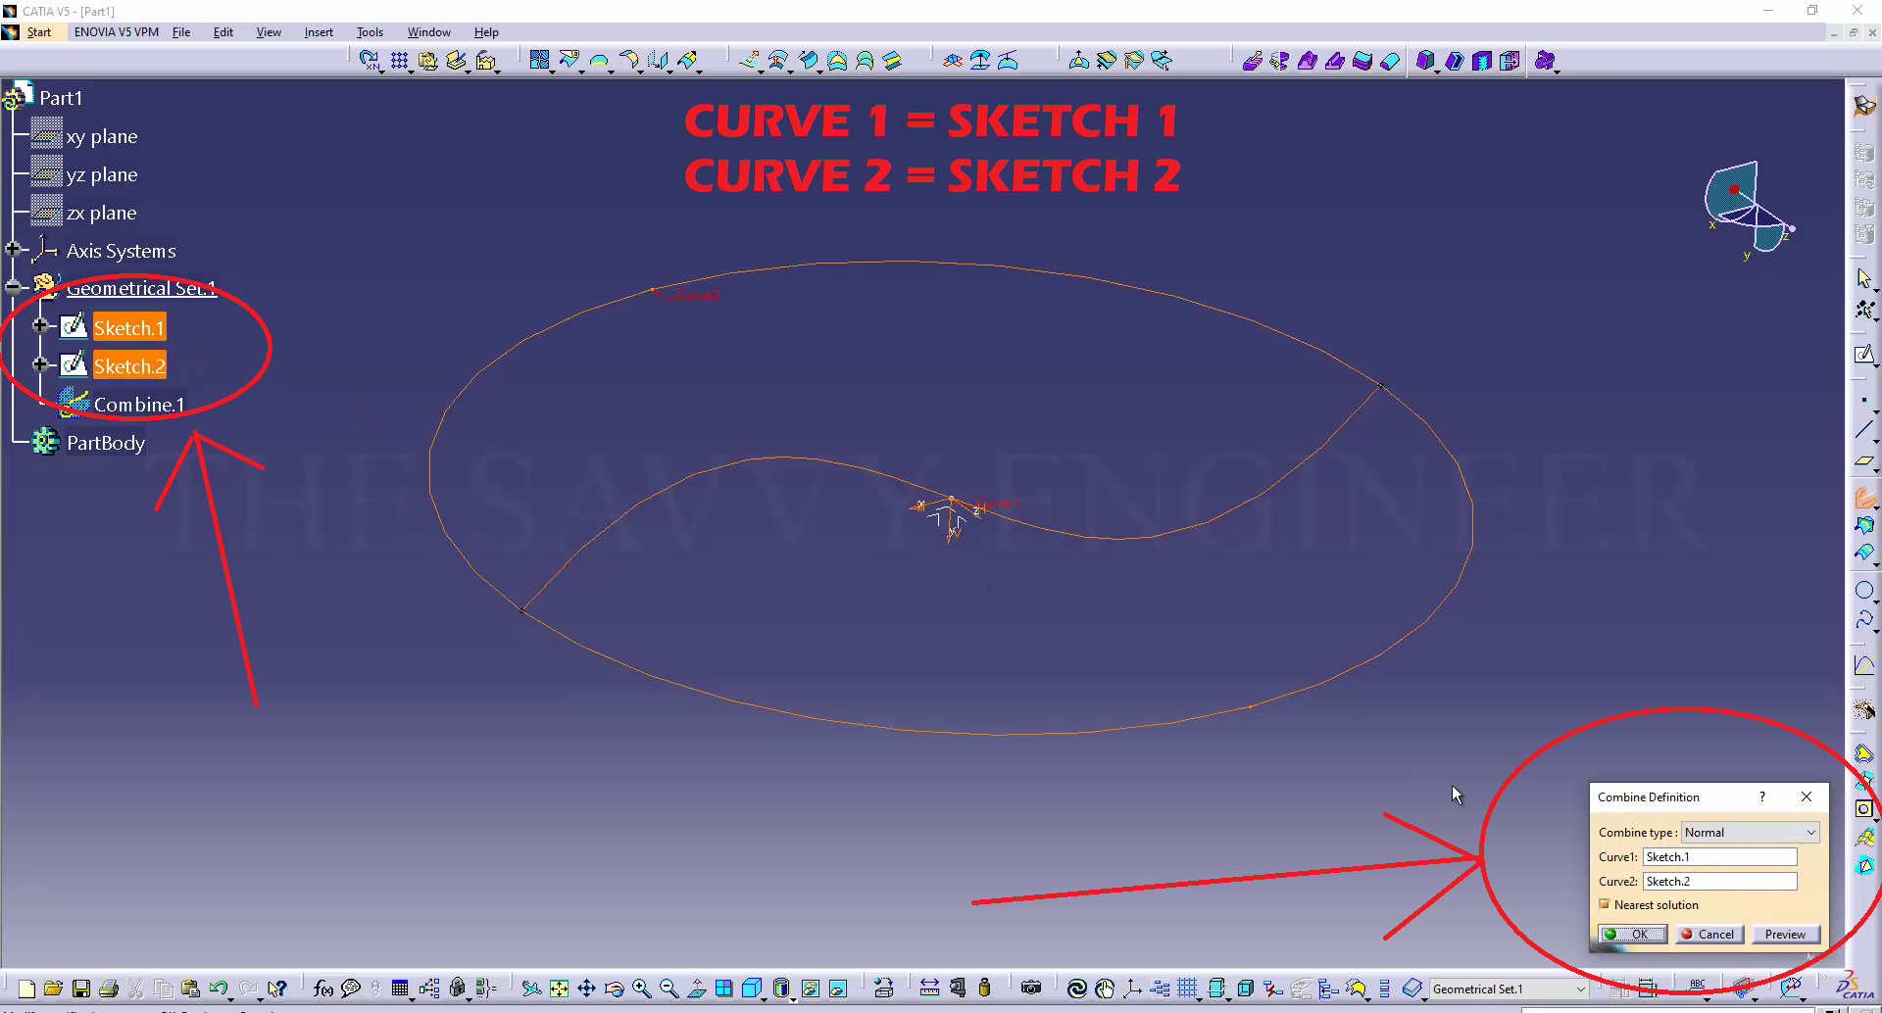Click the Print icon

109,989
